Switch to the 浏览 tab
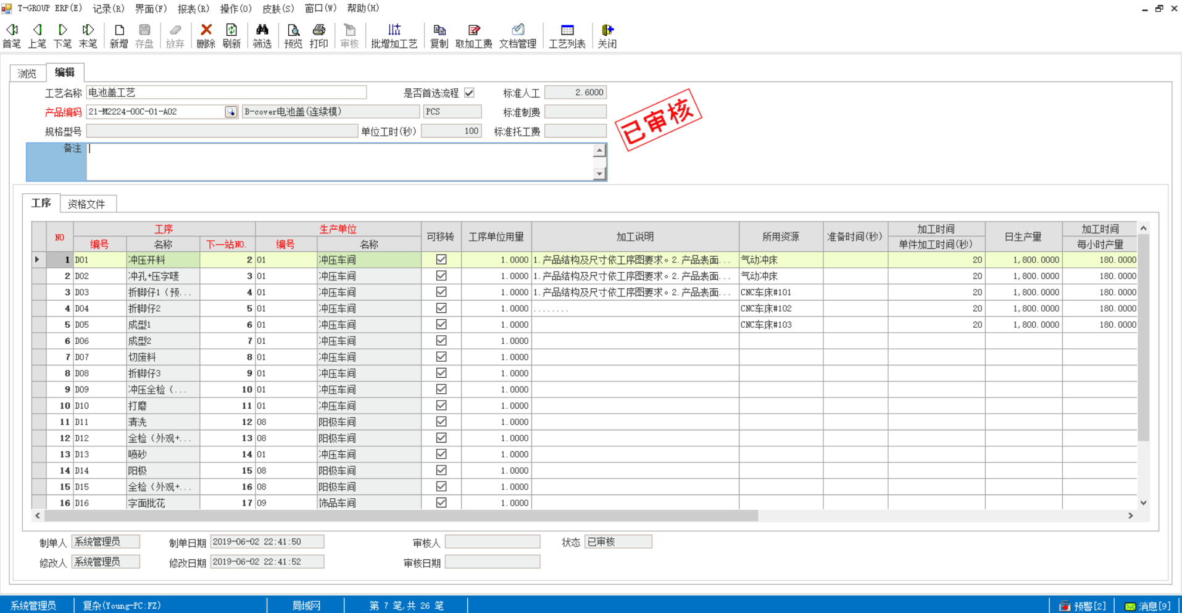This screenshot has height=613, width=1182. pyautogui.click(x=28, y=73)
